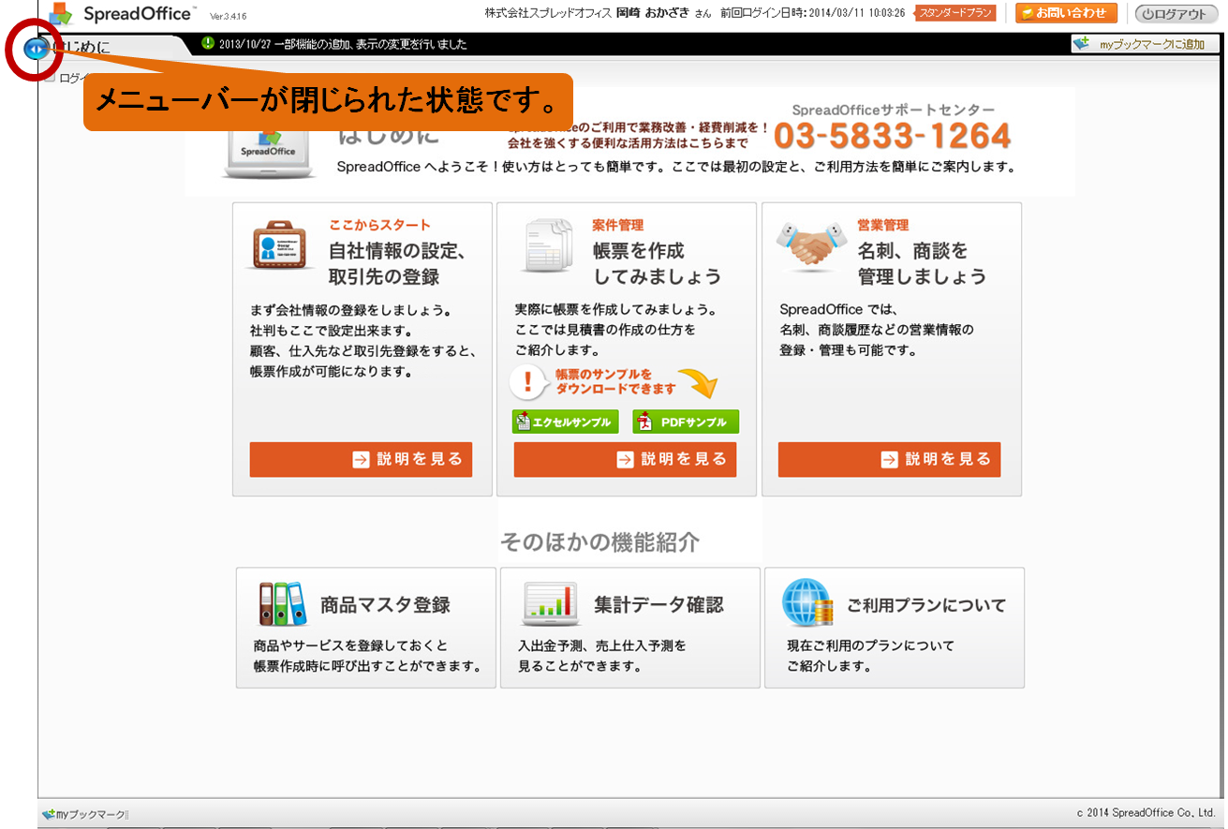The height and width of the screenshot is (829, 1228).
Task: Click the Ver.3.4.16 version text
Action: 229,17
